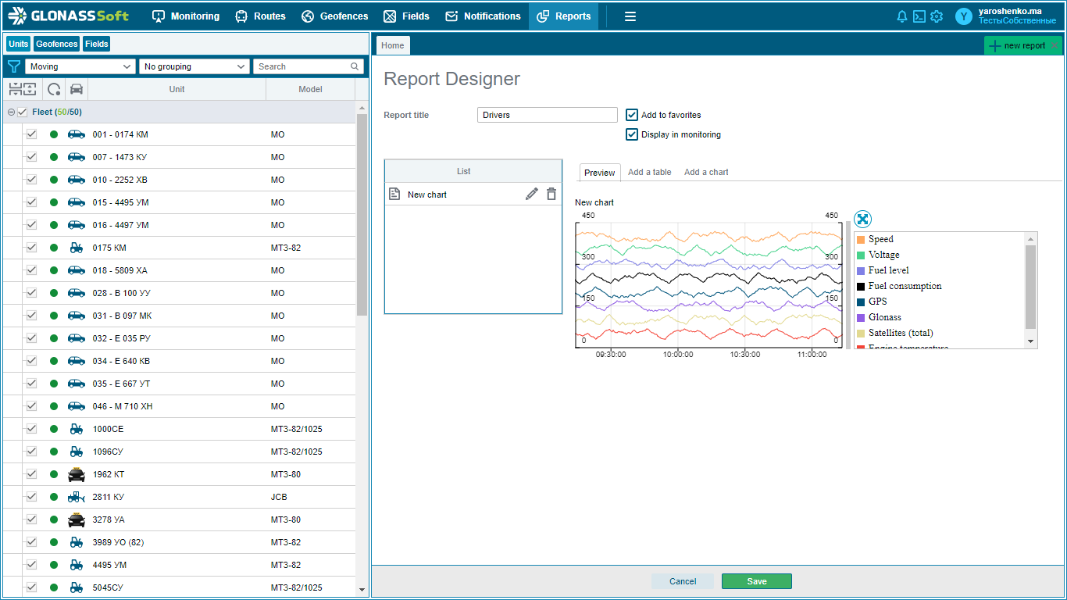Click the filter funnel icon

click(13, 66)
